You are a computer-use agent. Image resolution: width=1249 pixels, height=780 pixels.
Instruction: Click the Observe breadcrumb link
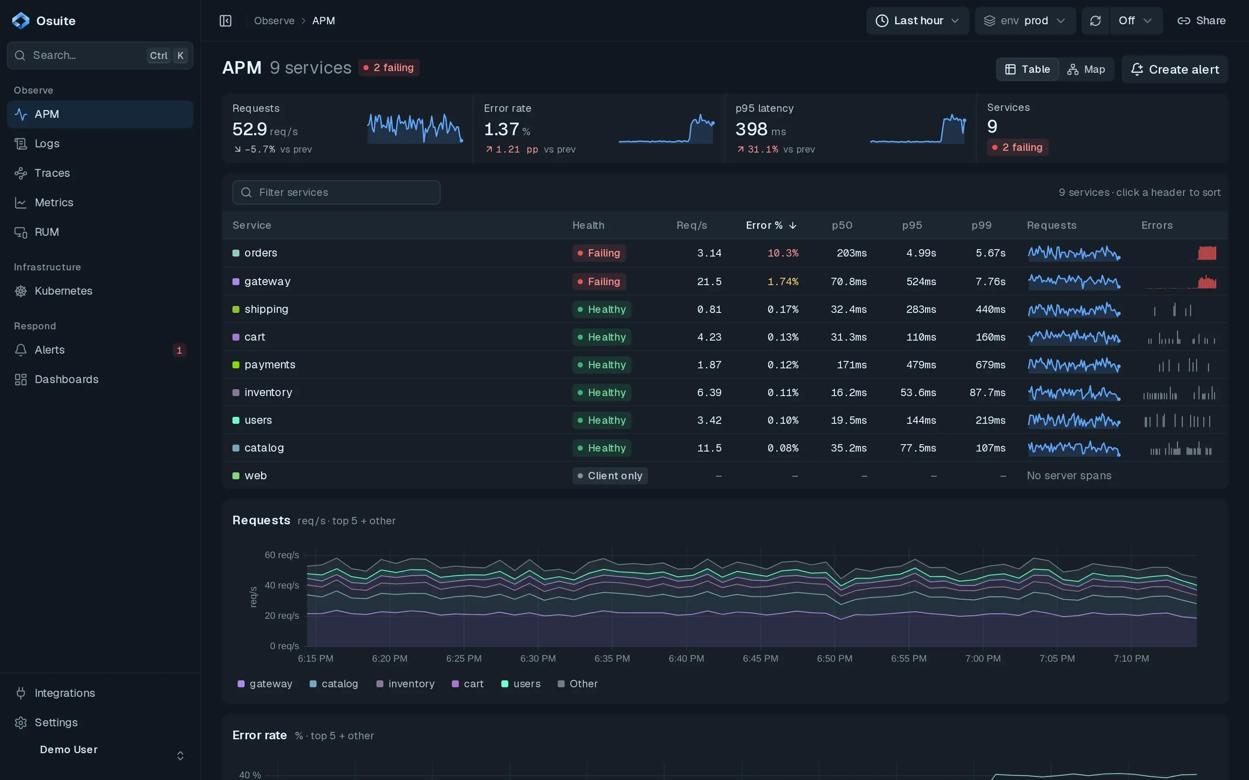tap(274, 21)
